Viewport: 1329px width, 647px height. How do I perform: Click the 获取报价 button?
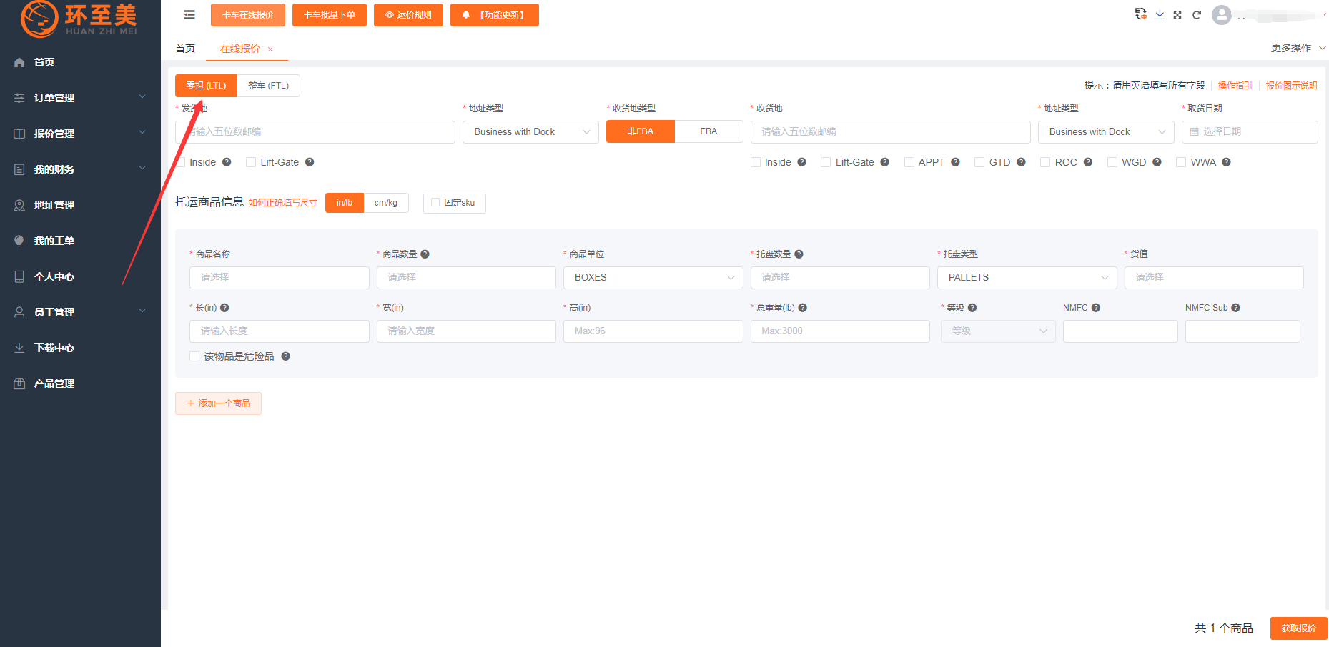[x=1298, y=628]
